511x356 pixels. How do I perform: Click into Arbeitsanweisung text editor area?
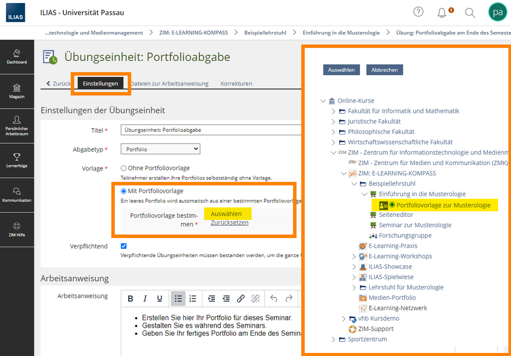(x=211, y=331)
